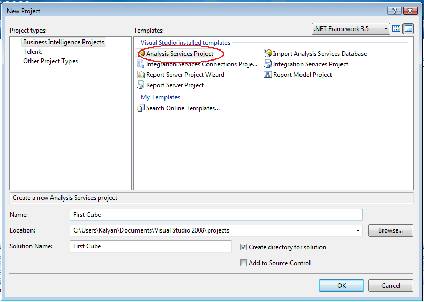Image resolution: width=424 pixels, height=302 pixels.
Task: Pick the Report Server Project icon
Action: 141,85
